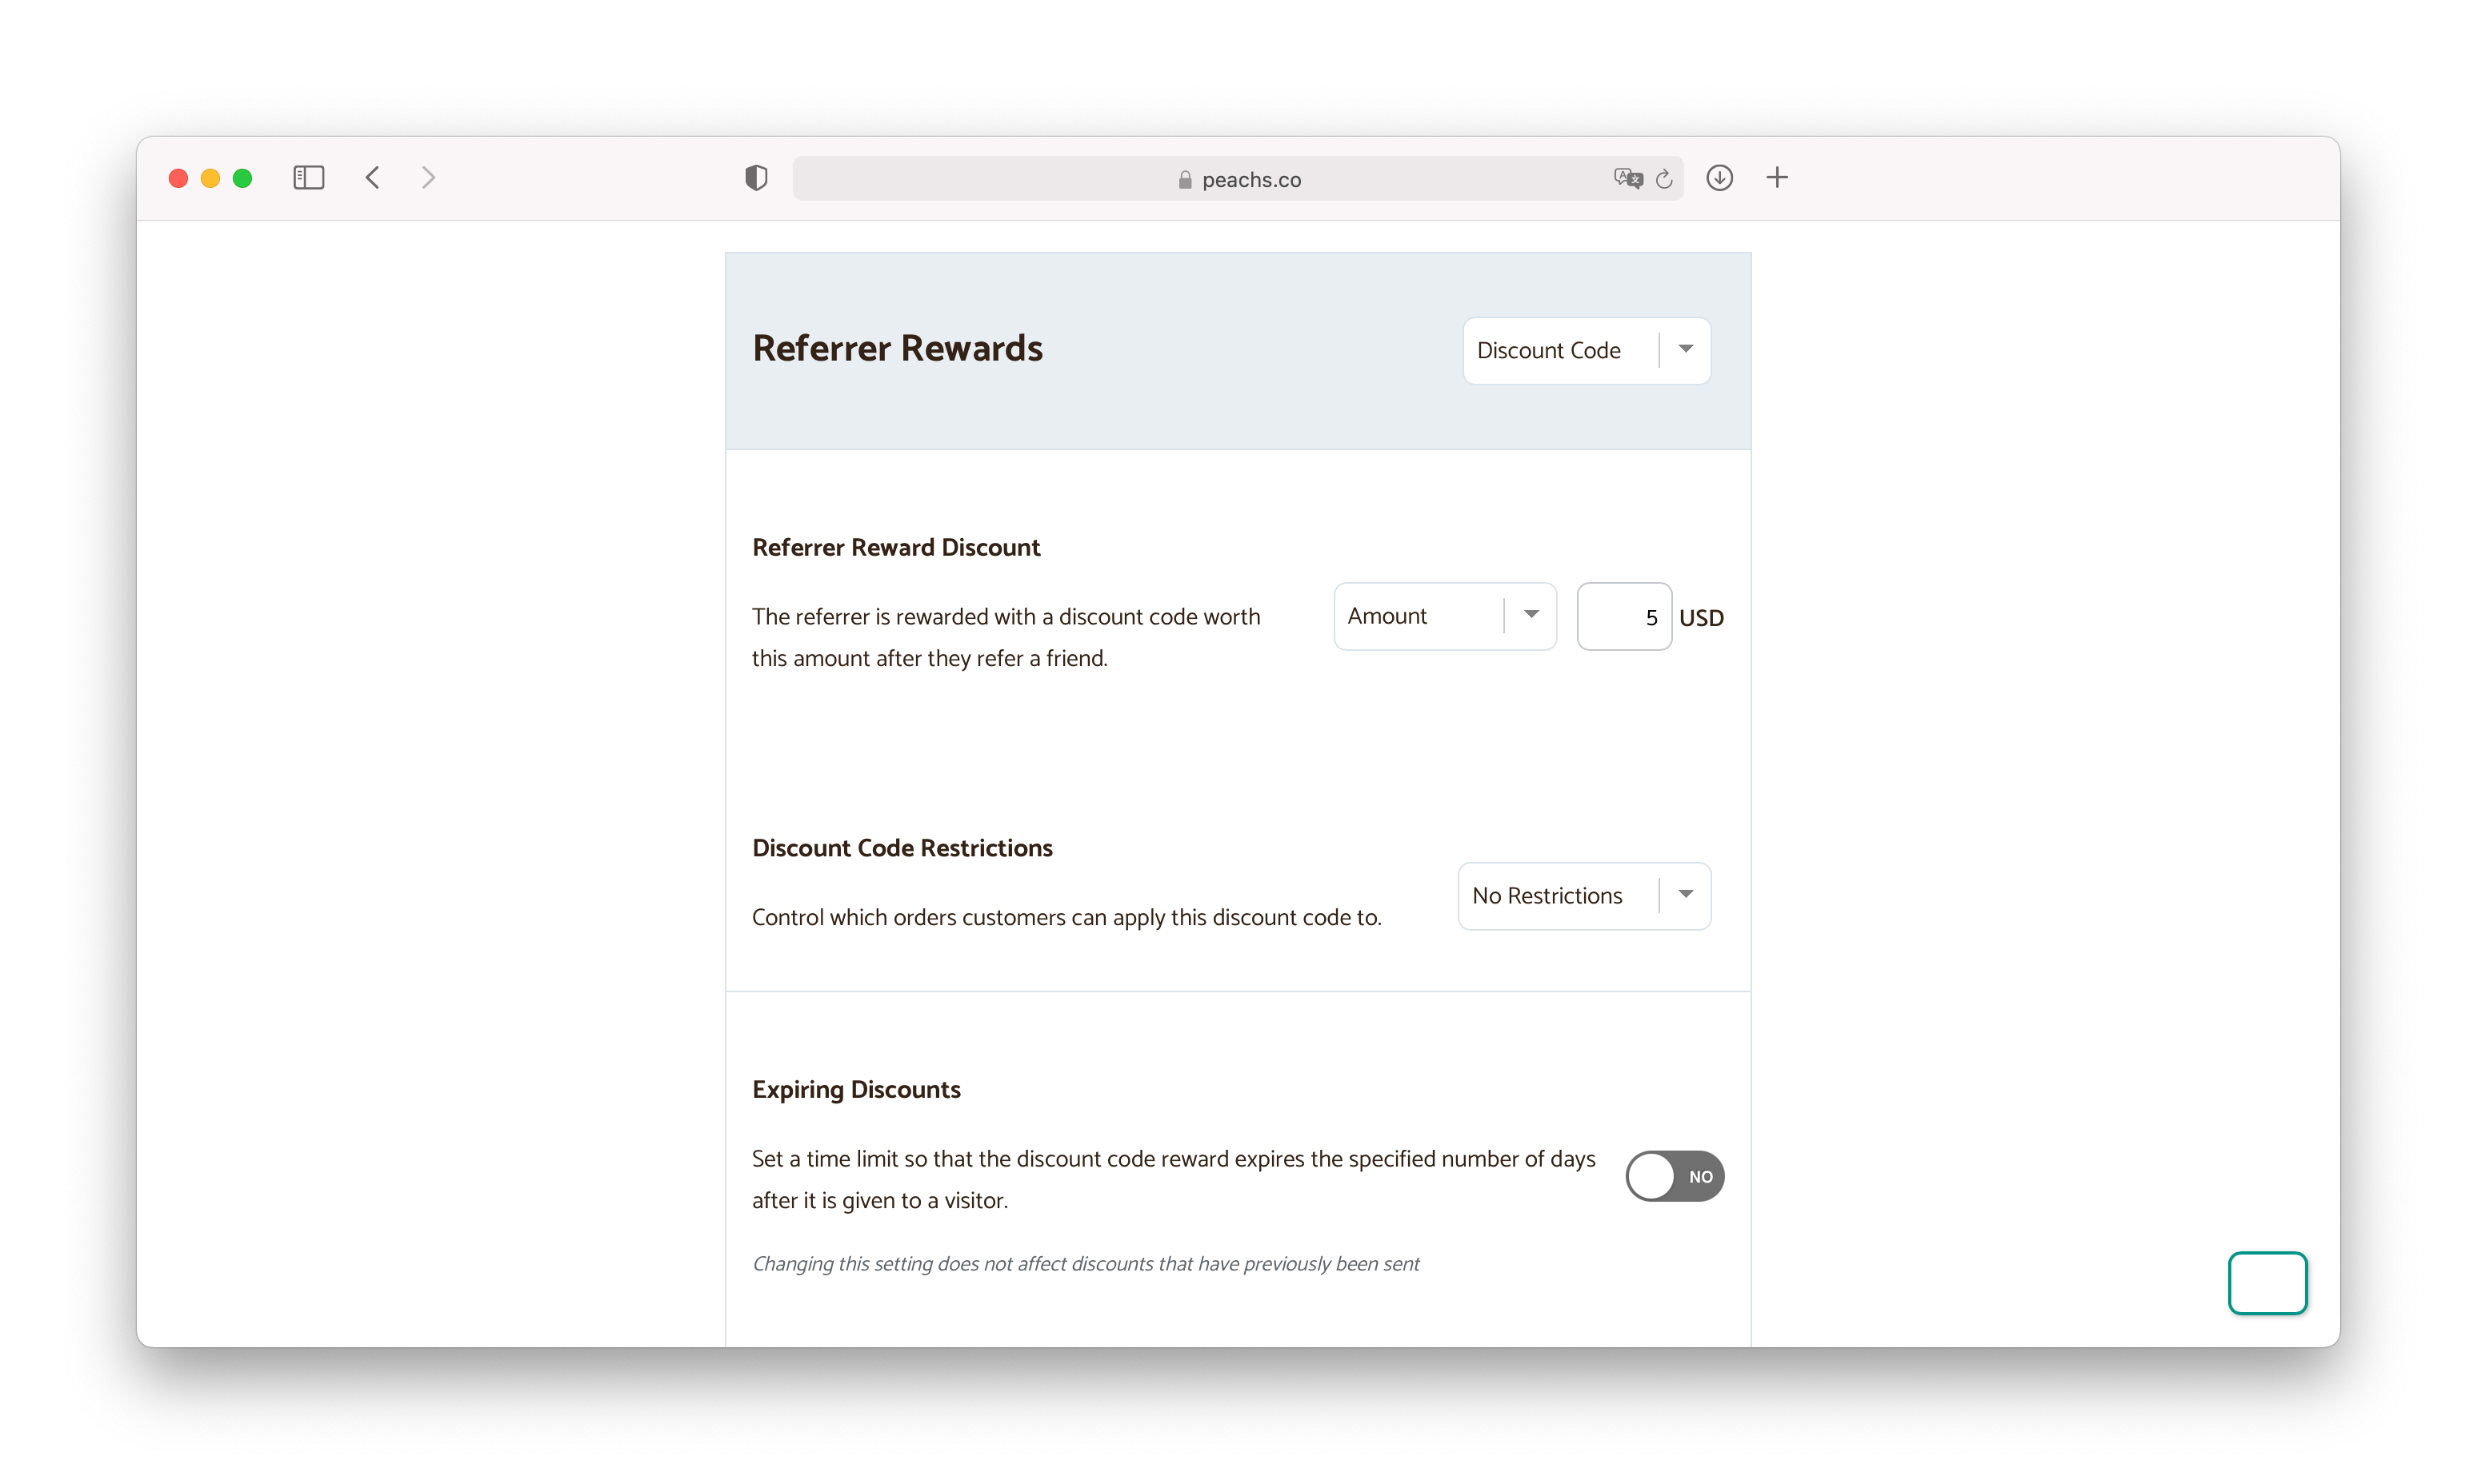
Task: Open a new tab with plus icon
Action: coord(1777,178)
